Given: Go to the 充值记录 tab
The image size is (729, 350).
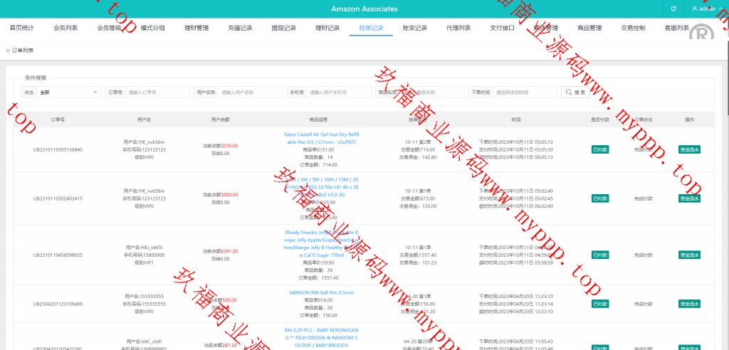Looking at the screenshot, I should [240, 28].
